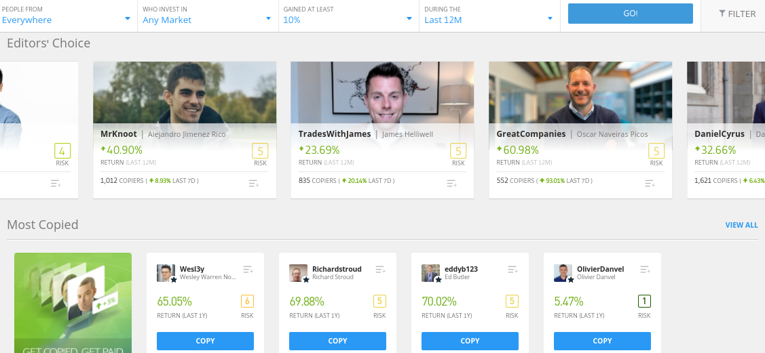The image size is (765, 353).
Task: Add Wesl3y to watchlist icon
Action: point(248,269)
